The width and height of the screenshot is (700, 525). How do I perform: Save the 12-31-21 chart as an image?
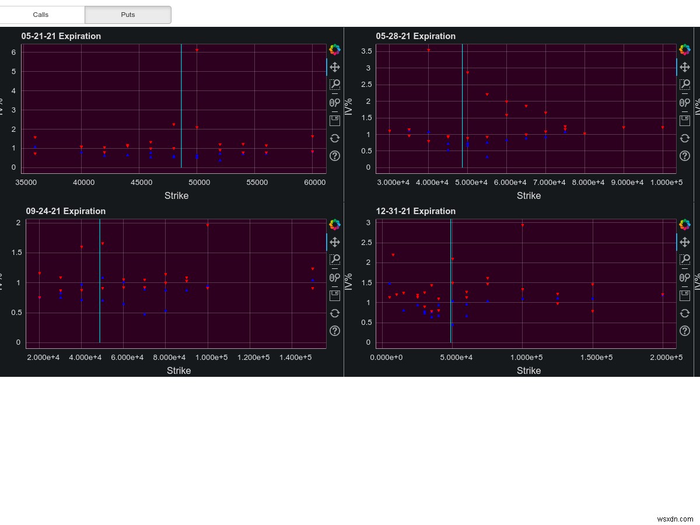[685, 295]
